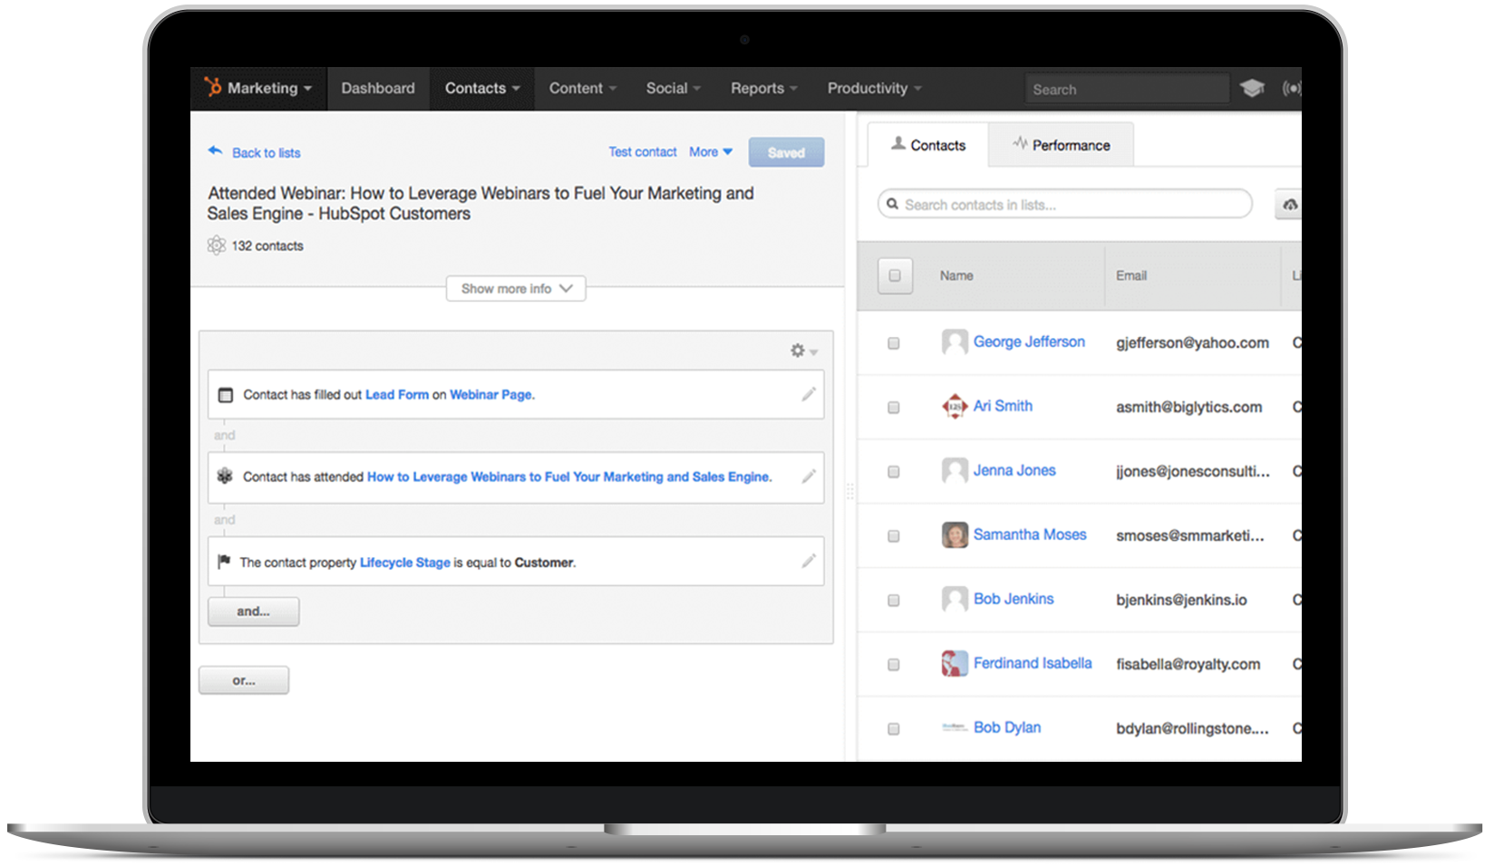Click the cloud export icon button
This screenshot has width=1494, height=866.
1289,205
